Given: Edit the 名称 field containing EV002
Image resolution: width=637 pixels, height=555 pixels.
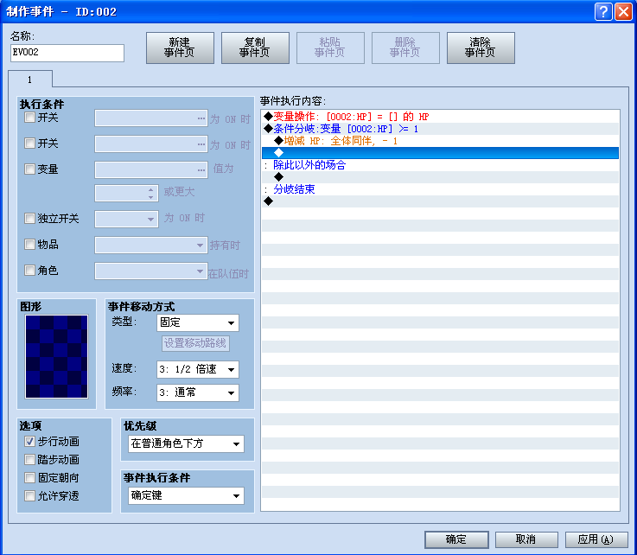Looking at the screenshot, I should 67,53.
